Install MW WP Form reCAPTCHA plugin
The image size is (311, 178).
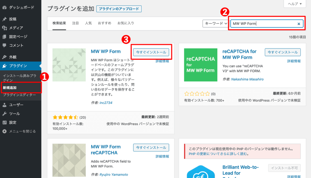(151, 147)
